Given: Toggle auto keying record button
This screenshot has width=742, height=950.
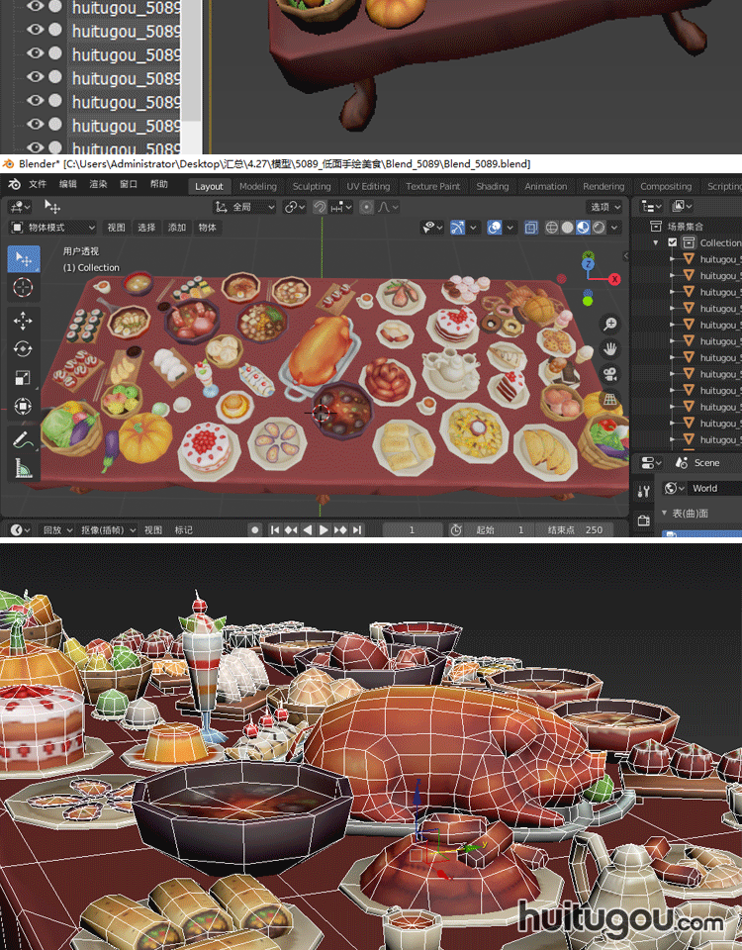Looking at the screenshot, I should coord(255,529).
